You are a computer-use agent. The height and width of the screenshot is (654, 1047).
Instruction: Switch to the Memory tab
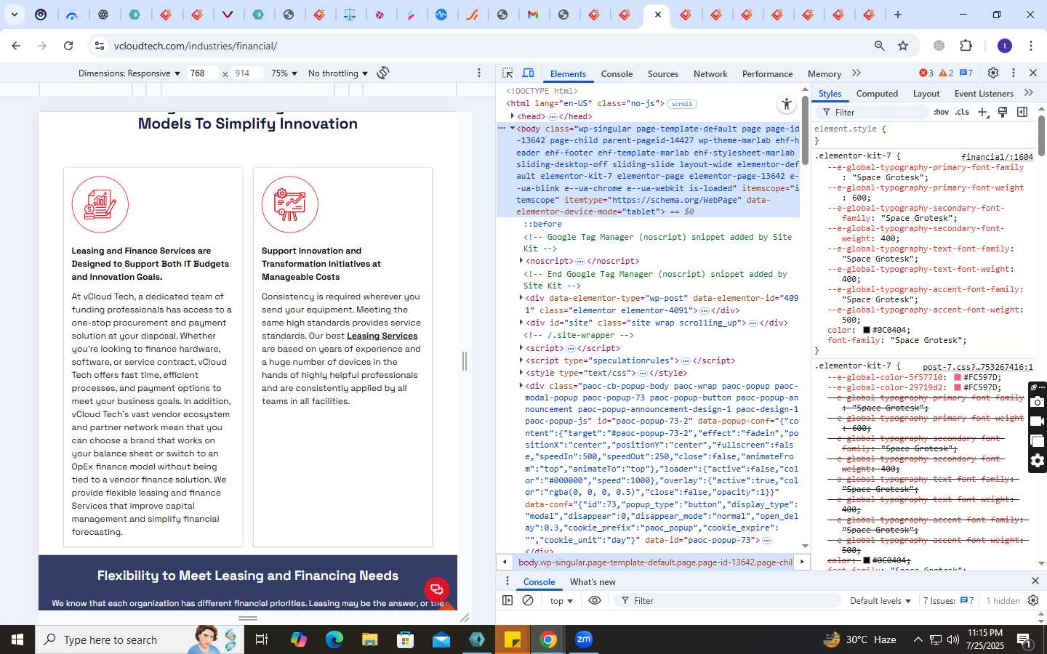[x=825, y=74]
